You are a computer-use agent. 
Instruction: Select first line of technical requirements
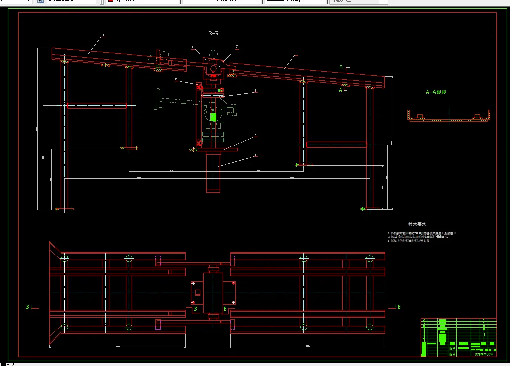coord(423,233)
